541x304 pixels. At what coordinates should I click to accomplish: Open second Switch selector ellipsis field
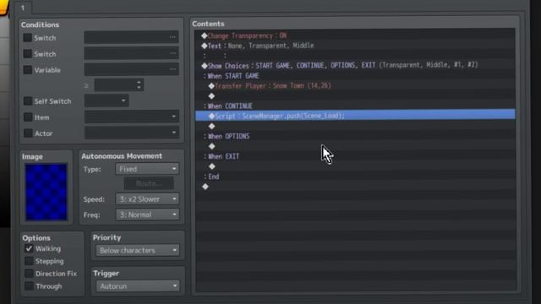[131, 53]
